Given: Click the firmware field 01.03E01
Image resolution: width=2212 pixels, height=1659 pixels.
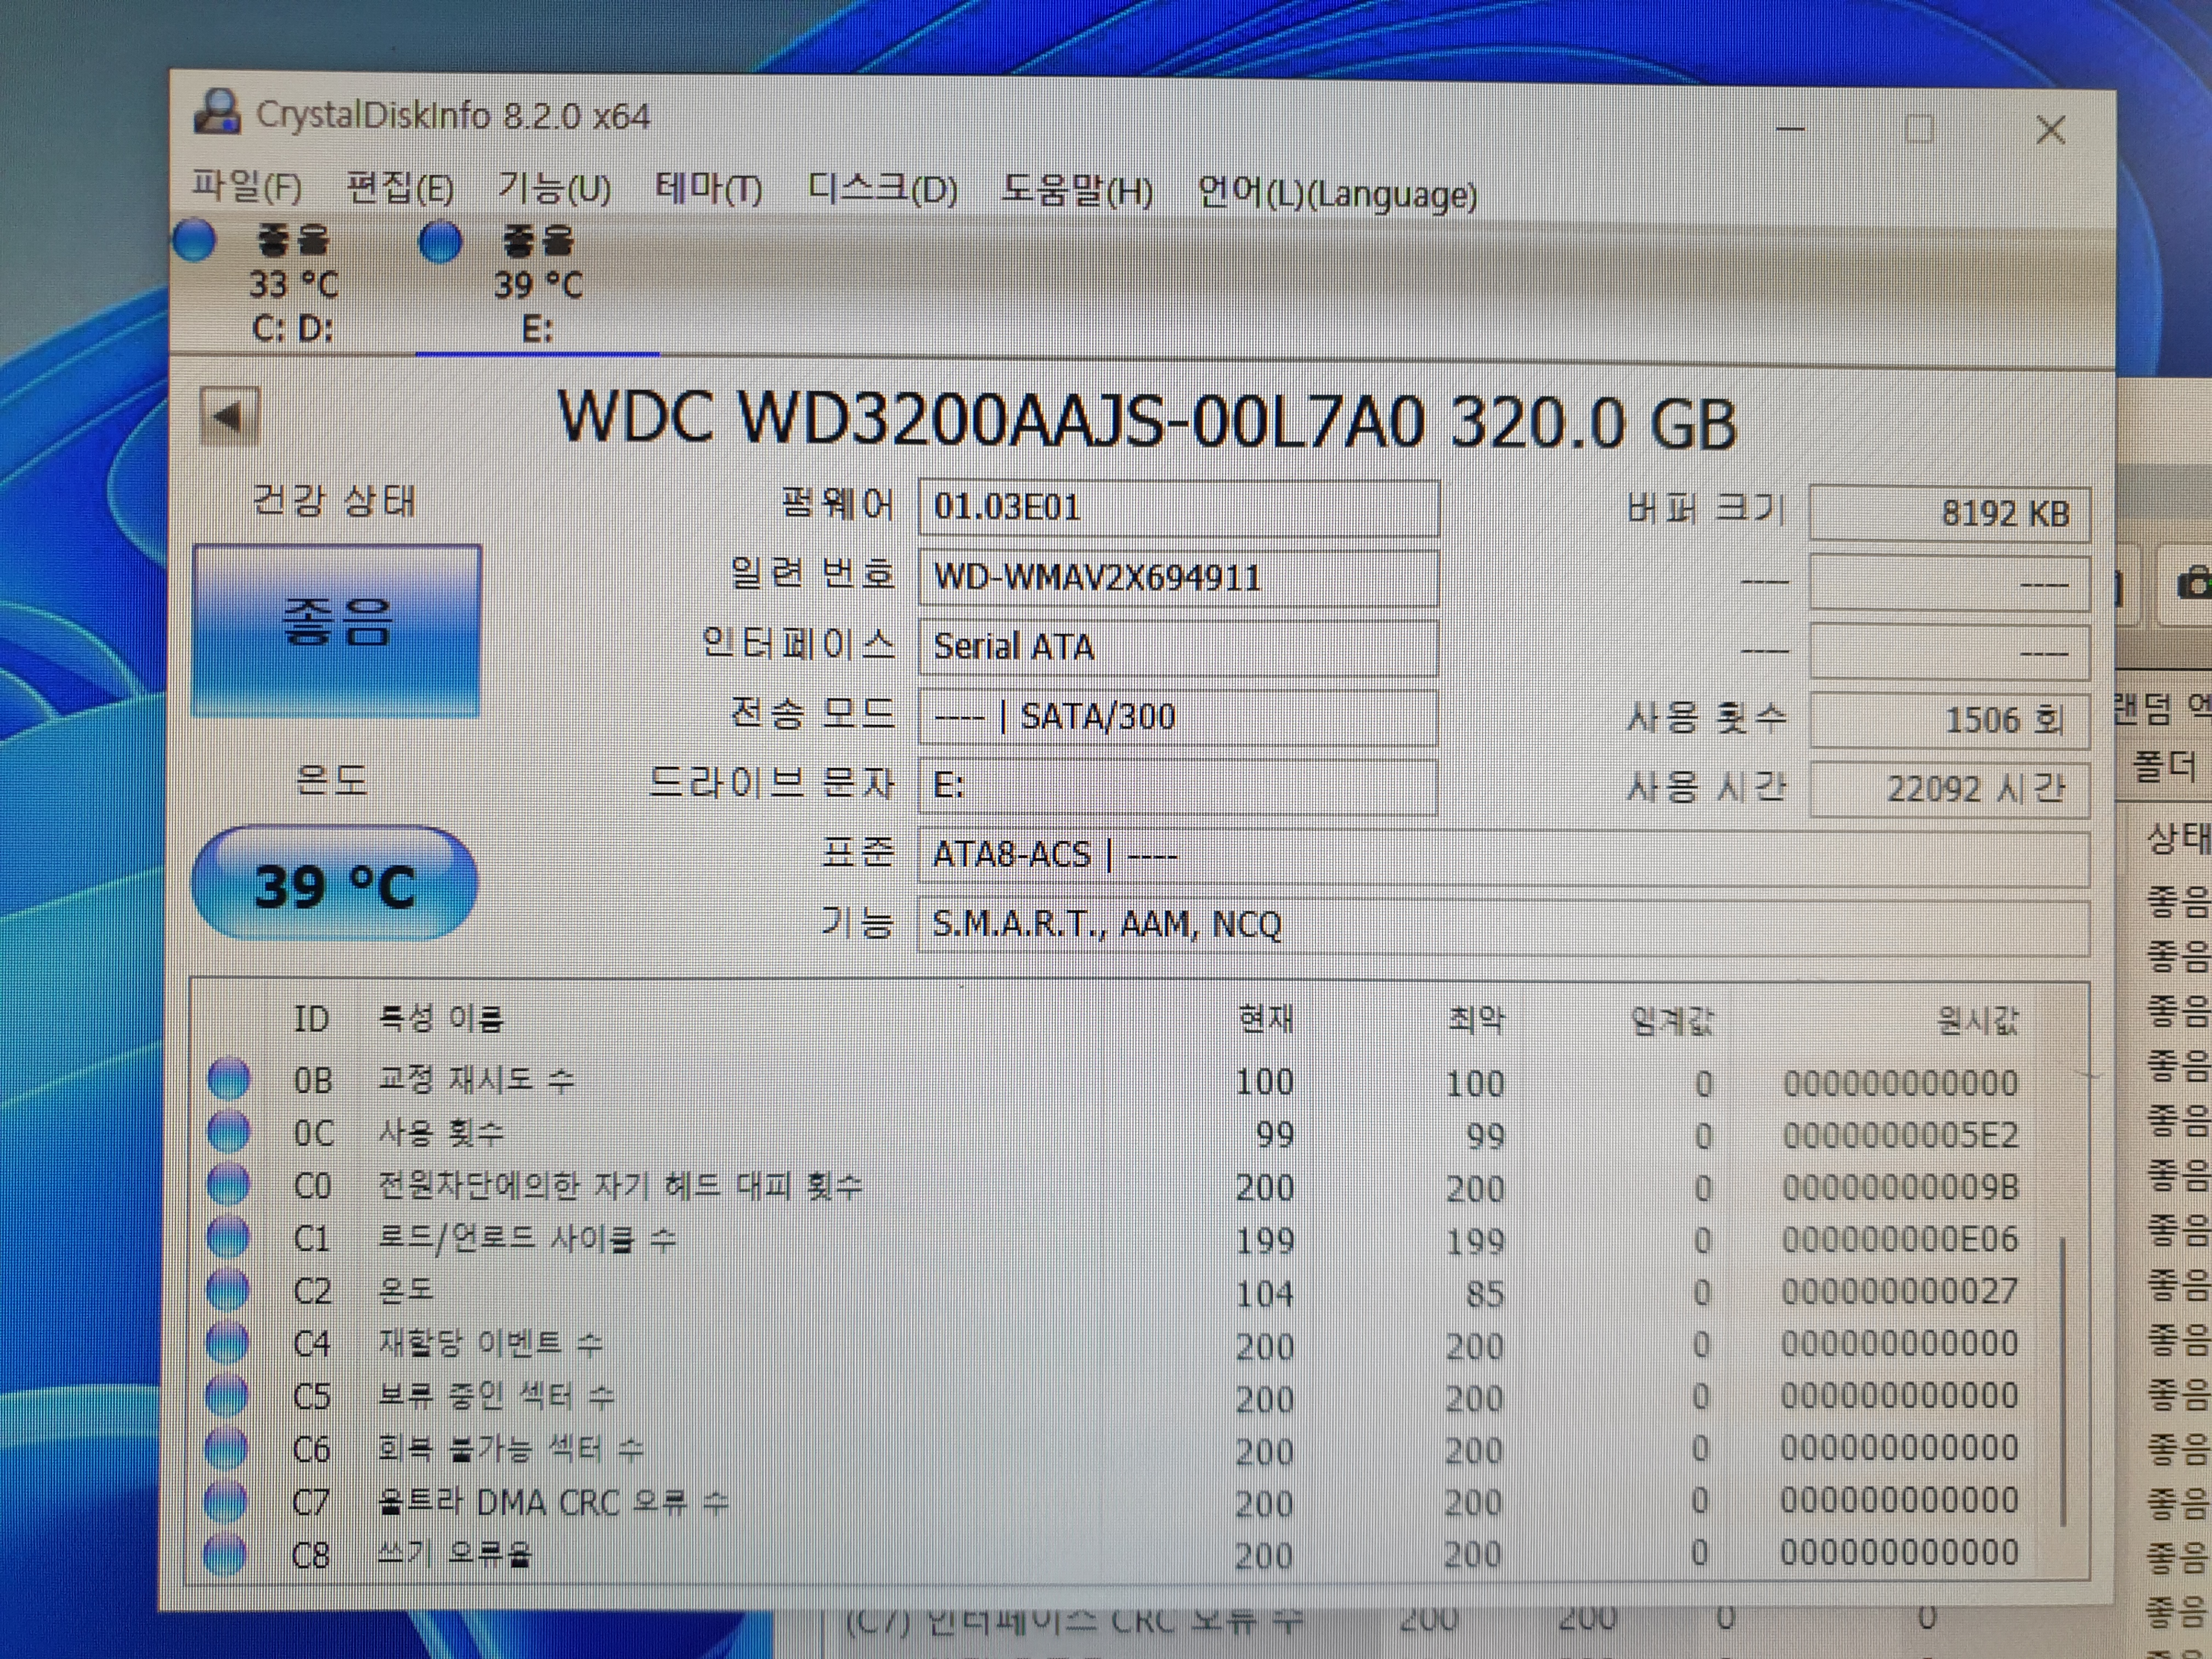Looking at the screenshot, I should [x=1178, y=507].
